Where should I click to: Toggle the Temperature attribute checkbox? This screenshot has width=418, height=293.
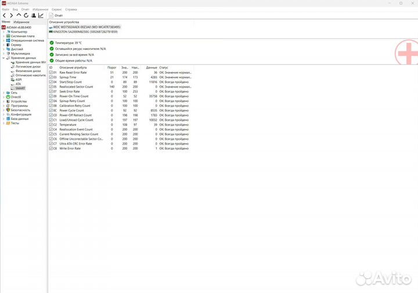point(51,125)
